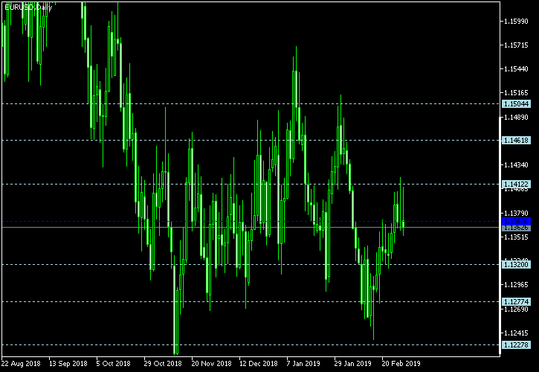
Task: Click the 1.12690 price scale value
Action: pos(516,309)
